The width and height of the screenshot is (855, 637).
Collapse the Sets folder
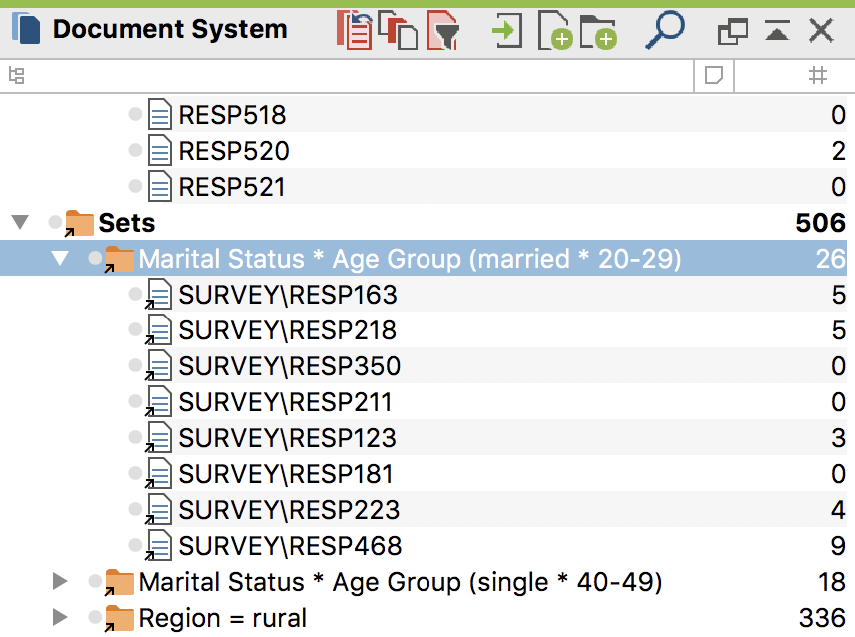(20, 222)
